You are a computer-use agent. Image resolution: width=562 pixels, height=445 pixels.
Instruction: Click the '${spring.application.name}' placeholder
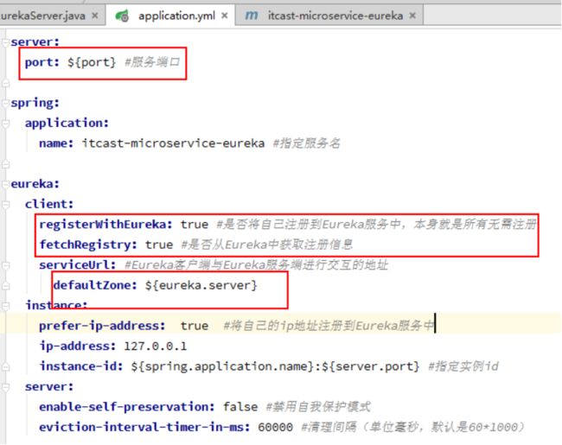click(x=222, y=366)
